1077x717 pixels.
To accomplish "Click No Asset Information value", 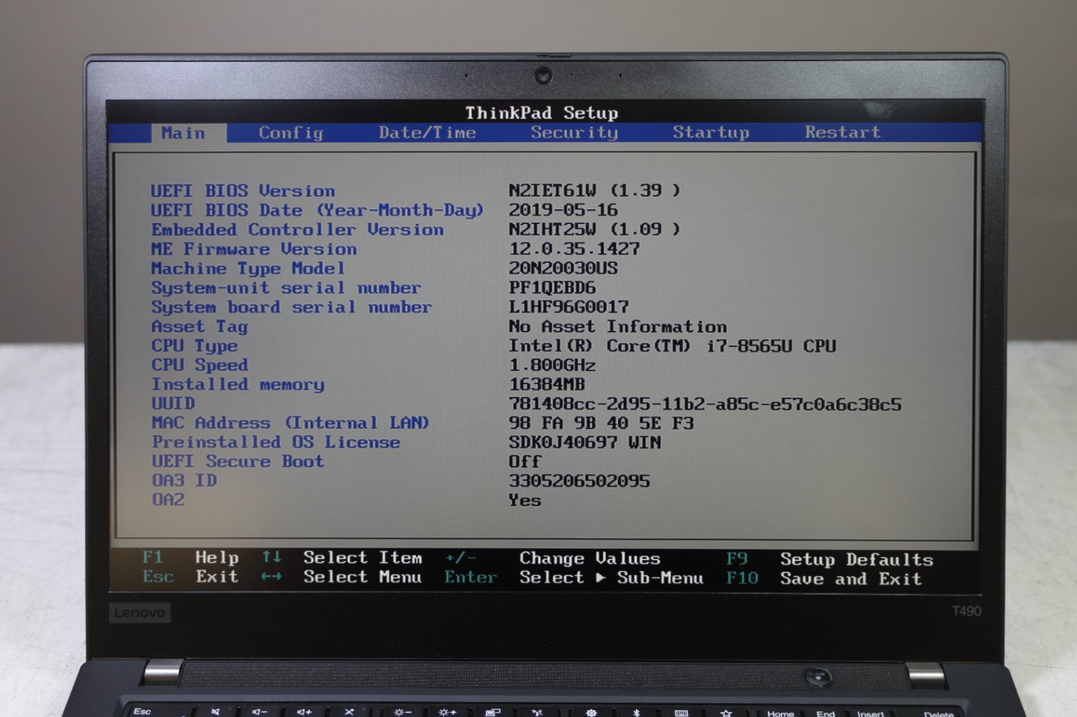I will (617, 327).
